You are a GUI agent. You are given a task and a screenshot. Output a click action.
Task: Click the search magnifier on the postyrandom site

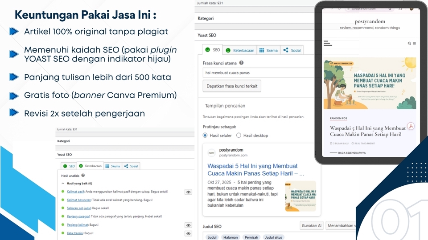pyautogui.click(x=409, y=43)
